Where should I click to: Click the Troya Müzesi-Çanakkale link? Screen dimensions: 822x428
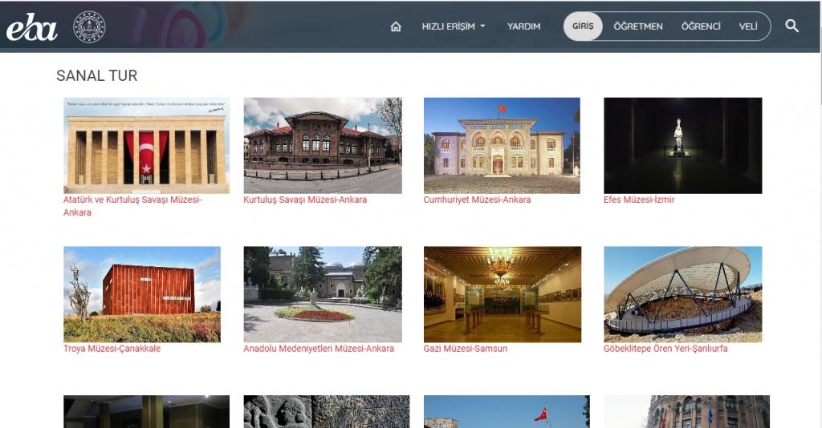click(112, 349)
